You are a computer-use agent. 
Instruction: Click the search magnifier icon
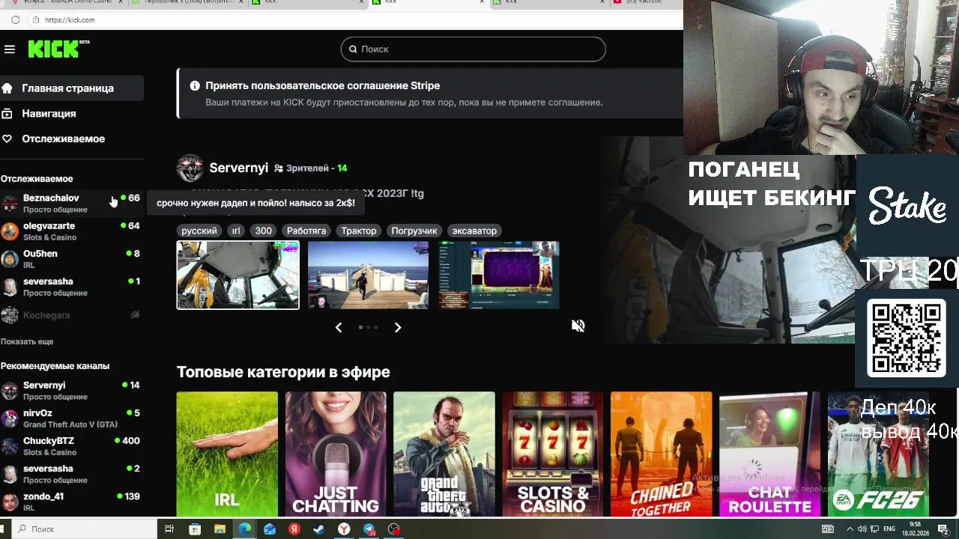pyautogui.click(x=353, y=49)
